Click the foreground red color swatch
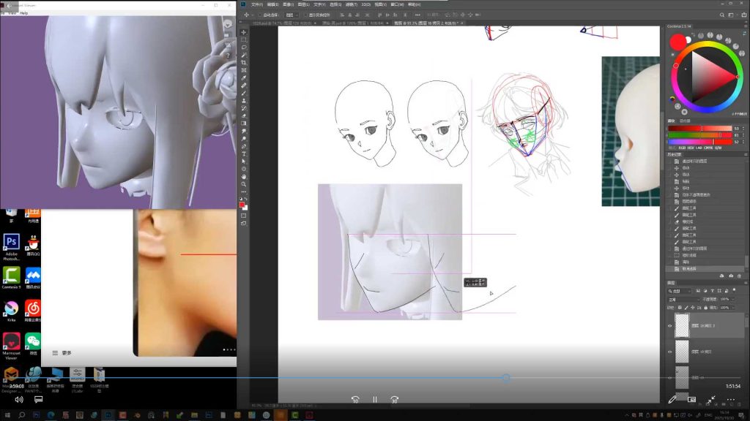This screenshot has width=750, height=421. point(242,205)
